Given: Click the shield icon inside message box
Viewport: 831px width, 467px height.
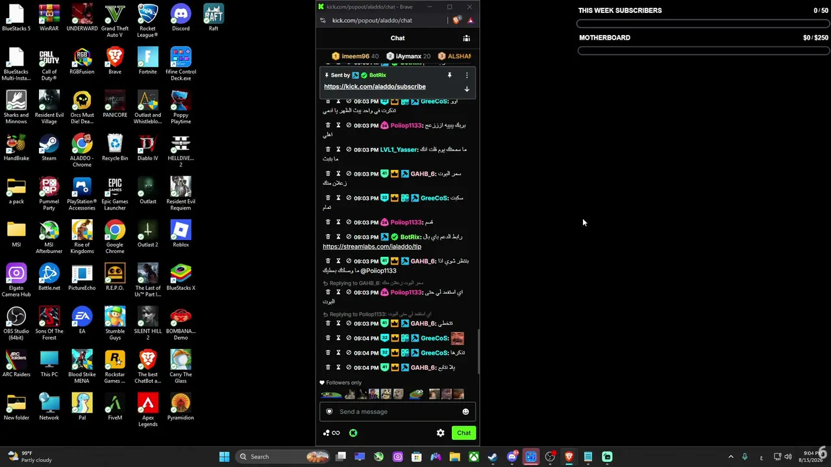Looking at the screenshot, I should point(329,412).
